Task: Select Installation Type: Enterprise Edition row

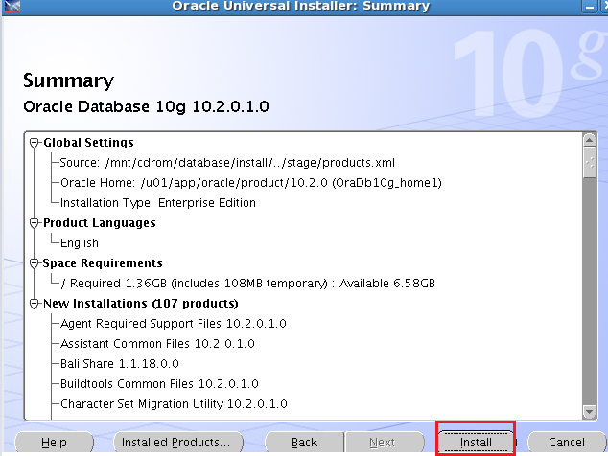Action: coord(158,203)
